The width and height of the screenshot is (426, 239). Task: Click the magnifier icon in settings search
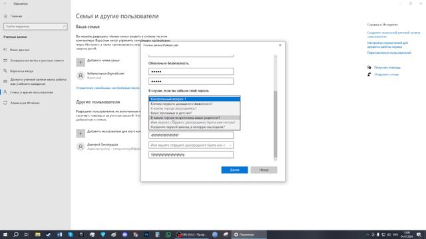coord(64,27)
